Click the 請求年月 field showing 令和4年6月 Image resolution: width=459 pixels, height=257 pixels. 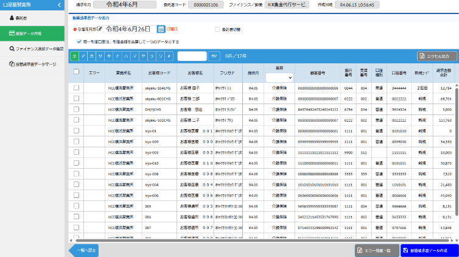(x=125, y=5)
